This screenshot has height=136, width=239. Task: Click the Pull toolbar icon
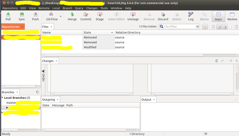8,16
